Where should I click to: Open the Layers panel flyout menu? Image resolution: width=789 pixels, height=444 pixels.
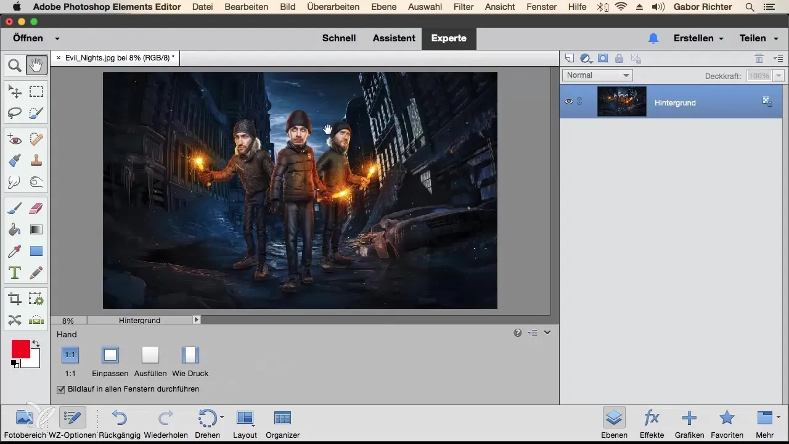(778, 59)
